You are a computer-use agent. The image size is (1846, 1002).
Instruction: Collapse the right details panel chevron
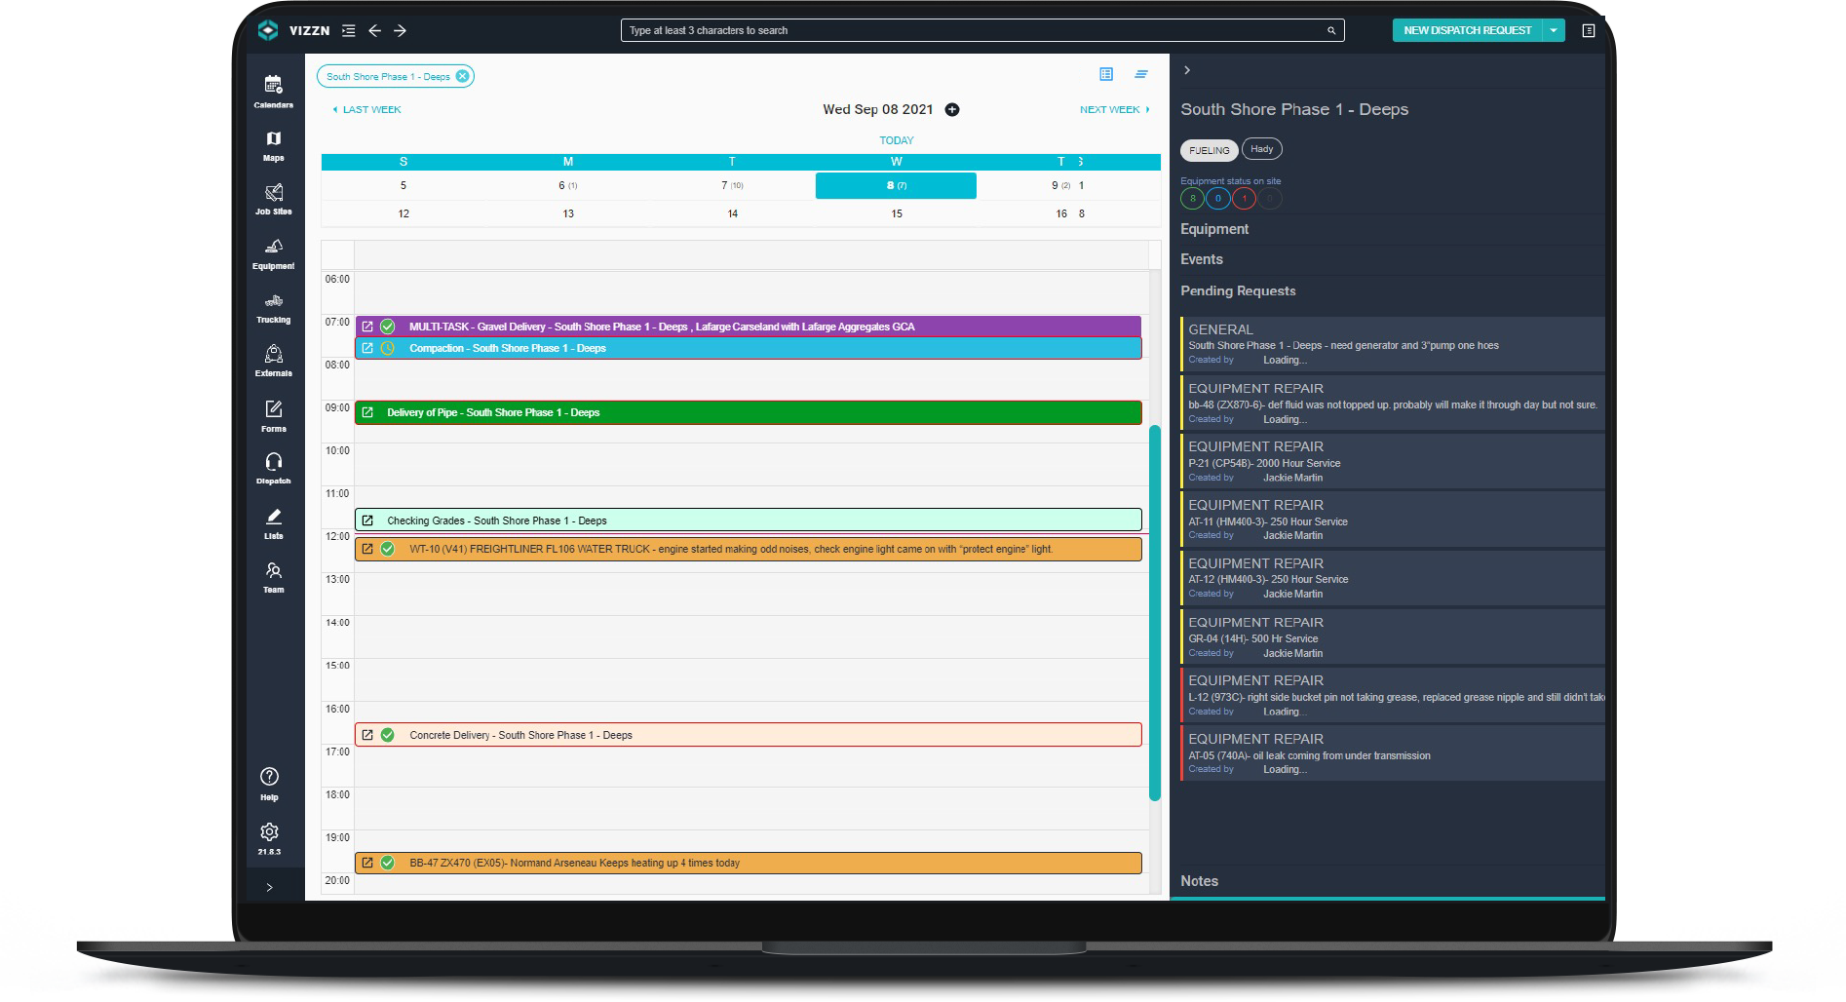[1187, 70]
